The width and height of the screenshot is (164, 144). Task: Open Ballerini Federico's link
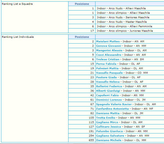[109, 86]
